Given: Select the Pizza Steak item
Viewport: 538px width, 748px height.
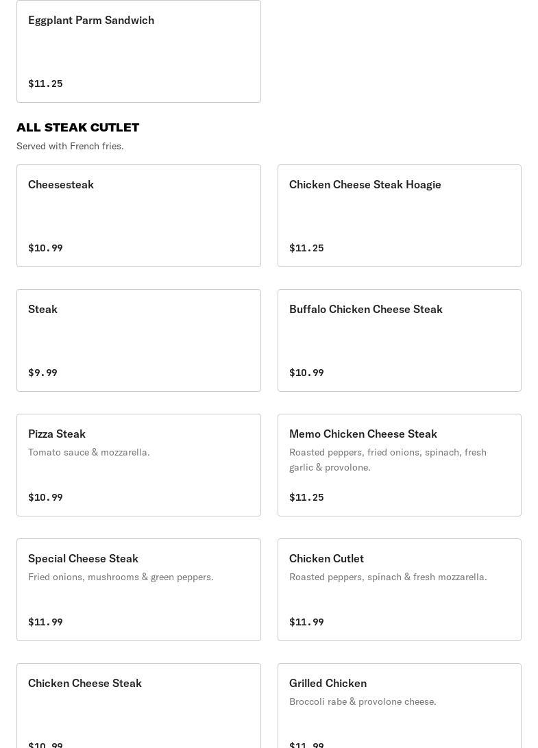Looking at the screenshot, I should click(x=138, y=465).
